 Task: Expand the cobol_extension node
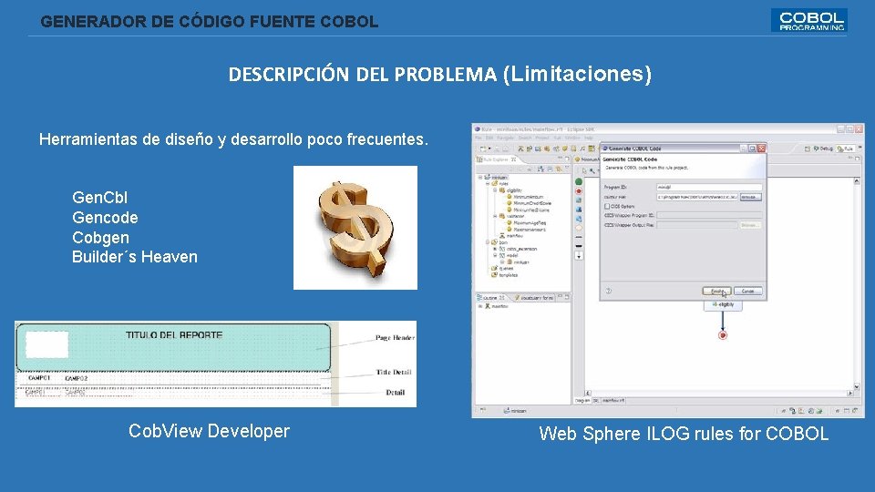494,249
